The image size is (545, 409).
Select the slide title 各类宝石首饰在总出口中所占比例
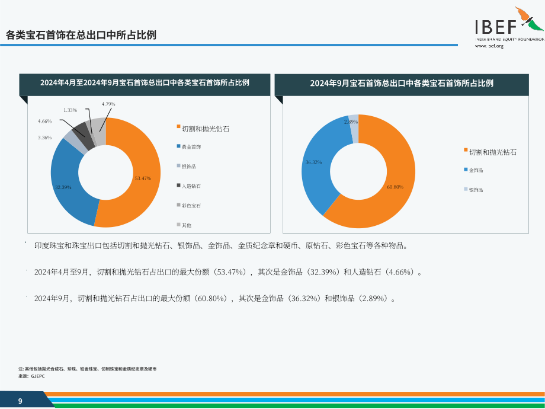tap(81, 35)
